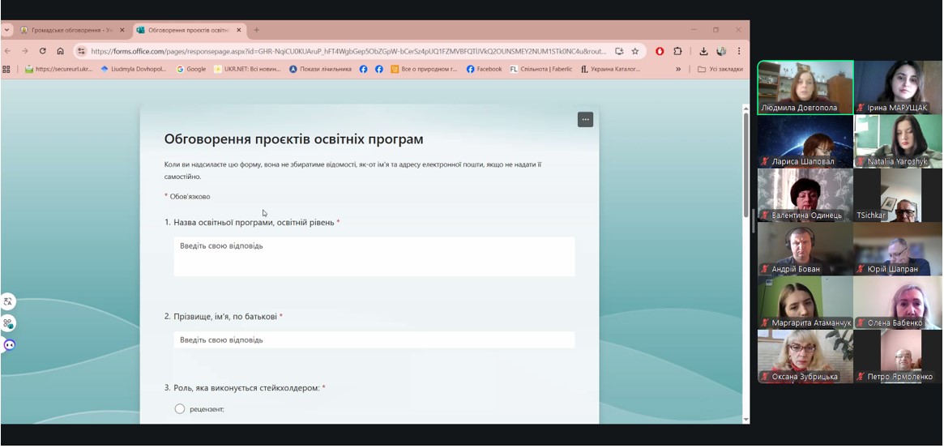This screenshot has height=448, width=944.
Task: Reload the page with the refresh icon
Action: click(43, 51)
